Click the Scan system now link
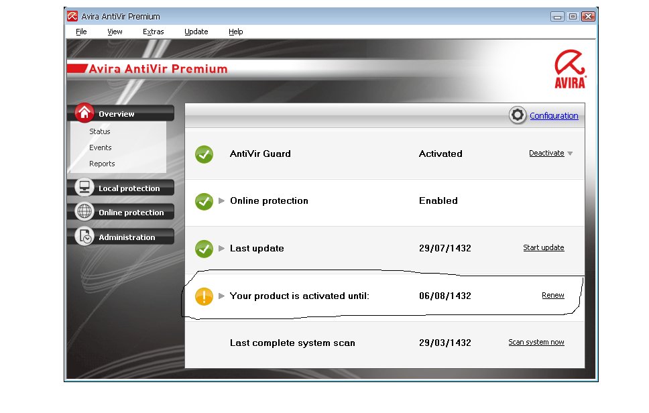This screenshot has width=649, height=413. [x=536, y=342]
